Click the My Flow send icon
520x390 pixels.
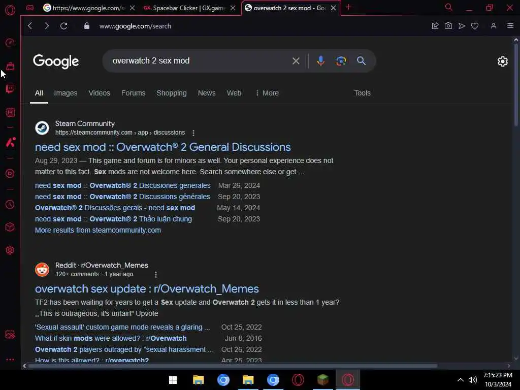tap(462, 26)
